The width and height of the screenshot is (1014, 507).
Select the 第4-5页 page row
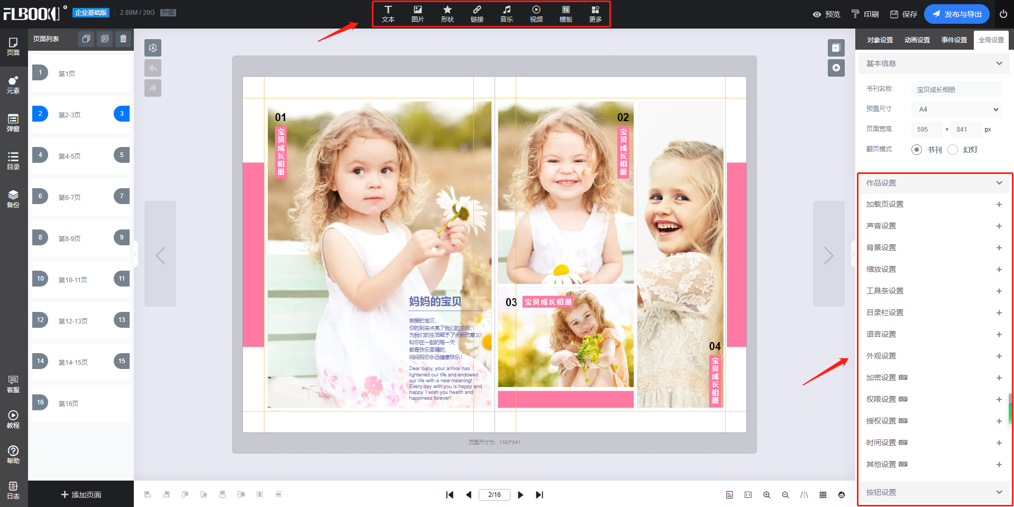pos(81,156)
